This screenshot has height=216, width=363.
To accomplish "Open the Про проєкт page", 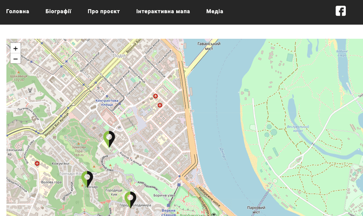I will [x=104, y=11].
